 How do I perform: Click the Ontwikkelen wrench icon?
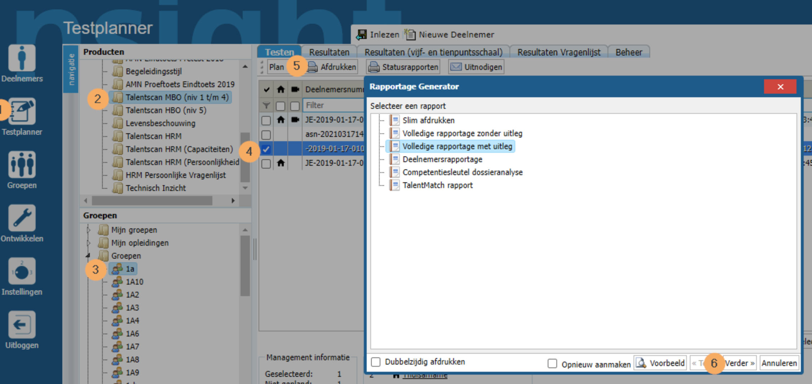tap(22, 219)
